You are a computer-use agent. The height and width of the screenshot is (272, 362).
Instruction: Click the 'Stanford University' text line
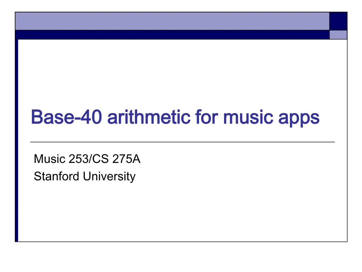click(x=84, y=176)
